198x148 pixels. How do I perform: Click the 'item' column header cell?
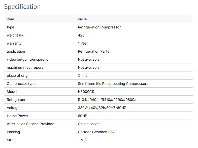click(10, 19)
